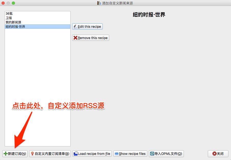Click the 新建订阅(N) button
This screenshot has width=231, height=160.
click(x=15, y=154)
